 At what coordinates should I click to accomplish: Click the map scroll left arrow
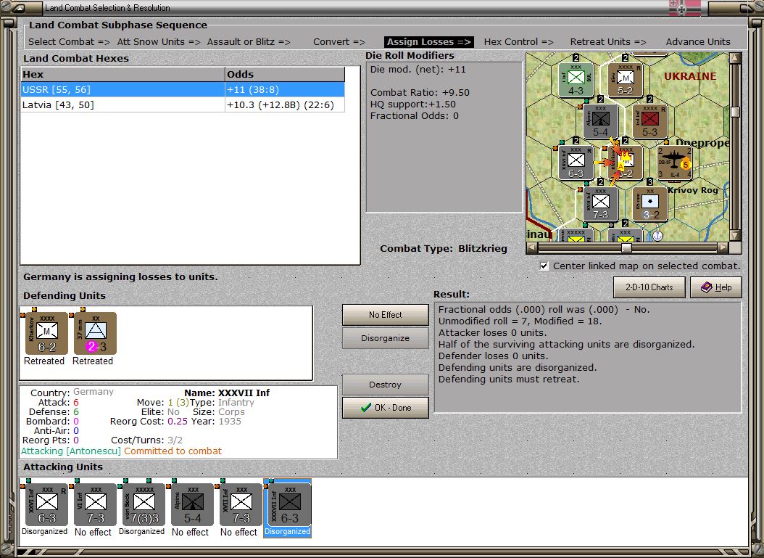tap(531, 247)
